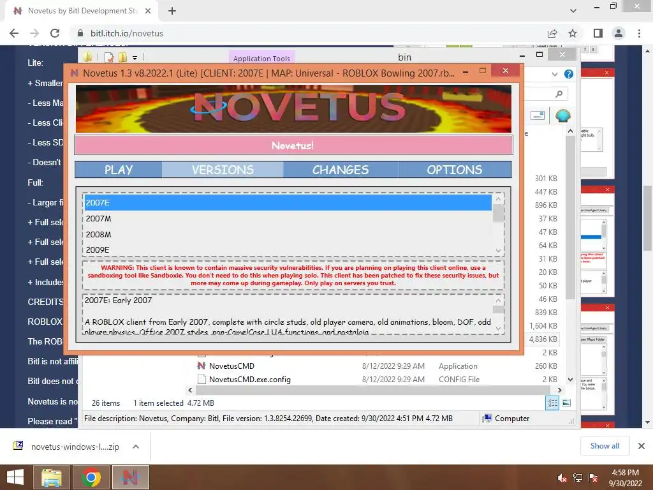Viewport: 653px width, 490px height.
Task: Click Show all downloads button
Action: tap(605, 446)
